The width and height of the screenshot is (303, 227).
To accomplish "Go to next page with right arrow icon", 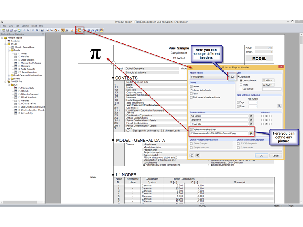I will pos(28,30).
